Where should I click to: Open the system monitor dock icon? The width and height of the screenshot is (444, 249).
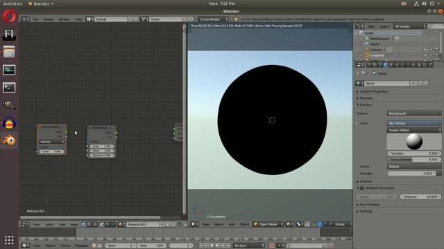(9, 70)
